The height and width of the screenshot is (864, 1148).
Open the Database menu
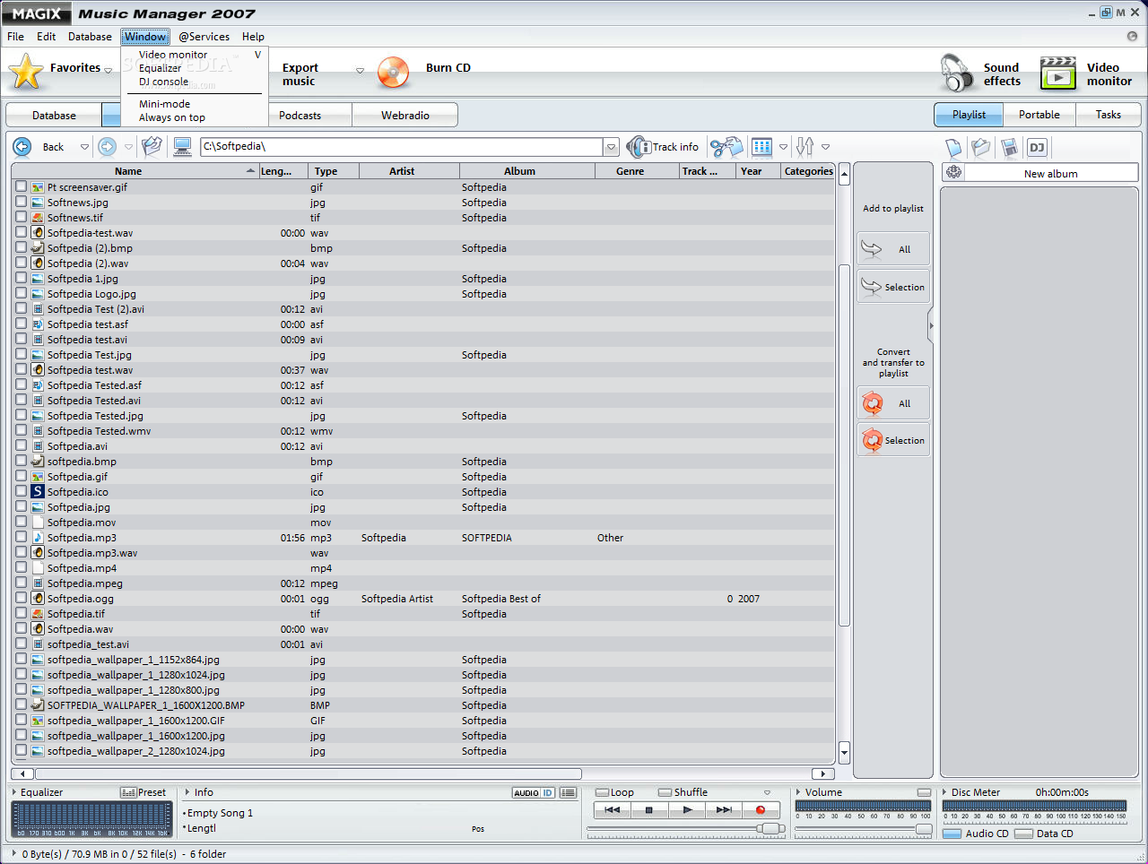(x=90, y=37)
